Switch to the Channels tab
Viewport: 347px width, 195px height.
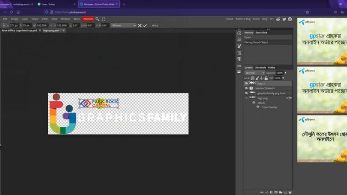pos(260,68)
